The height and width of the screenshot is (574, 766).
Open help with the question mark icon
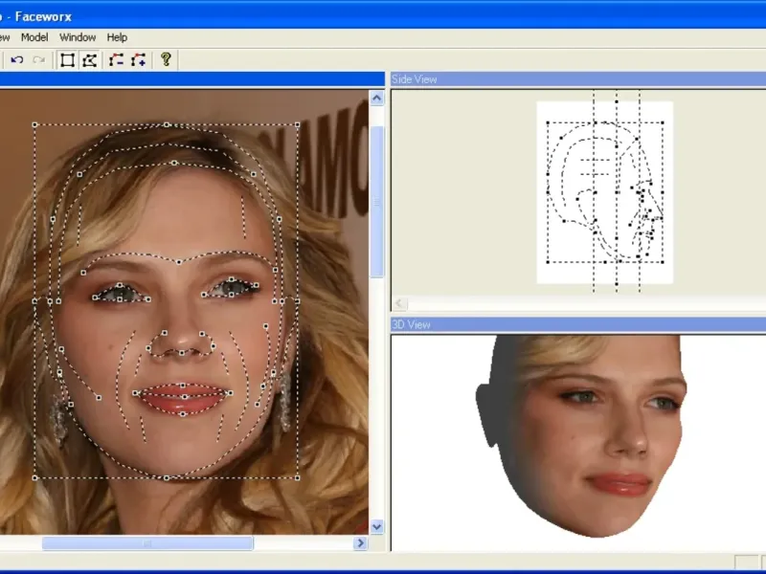pos(166,59)
